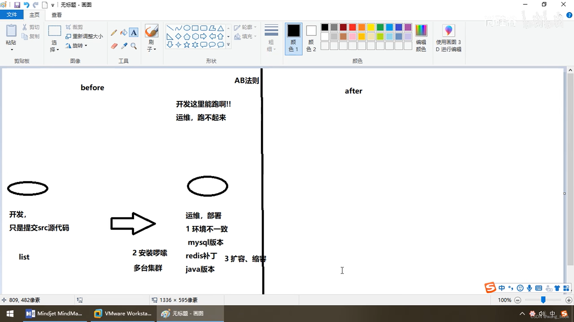The width and height of the screenshot is (574, 322).
Task: Open the Windows Start button
Action: coord(10,314)
